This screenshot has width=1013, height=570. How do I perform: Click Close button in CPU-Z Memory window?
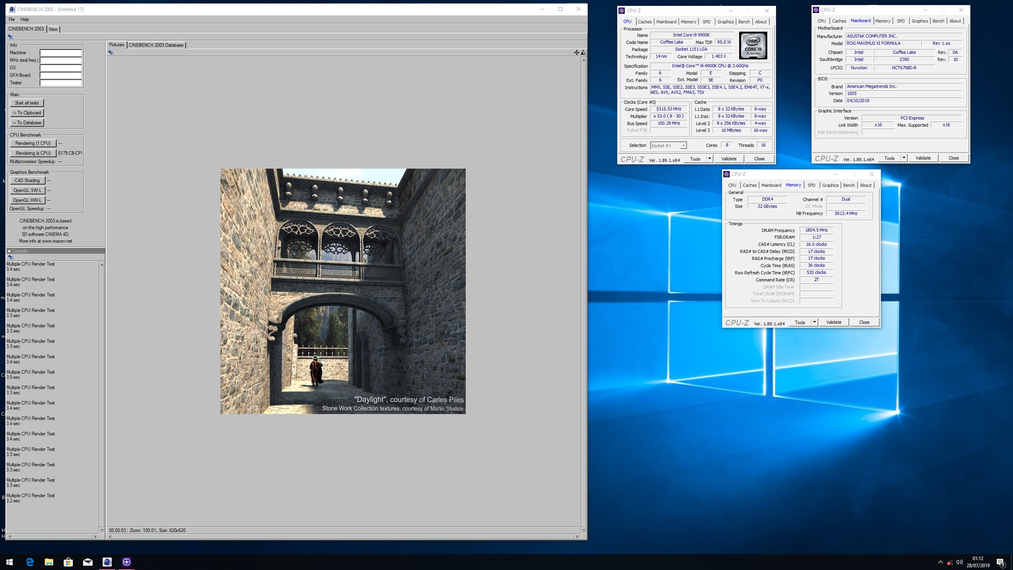pyautogui.click(x=864, y=322)
